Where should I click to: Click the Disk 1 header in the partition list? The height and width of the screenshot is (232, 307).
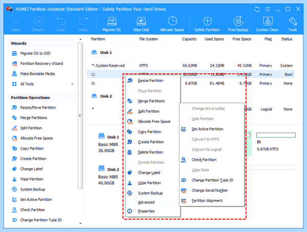point(102,53)
